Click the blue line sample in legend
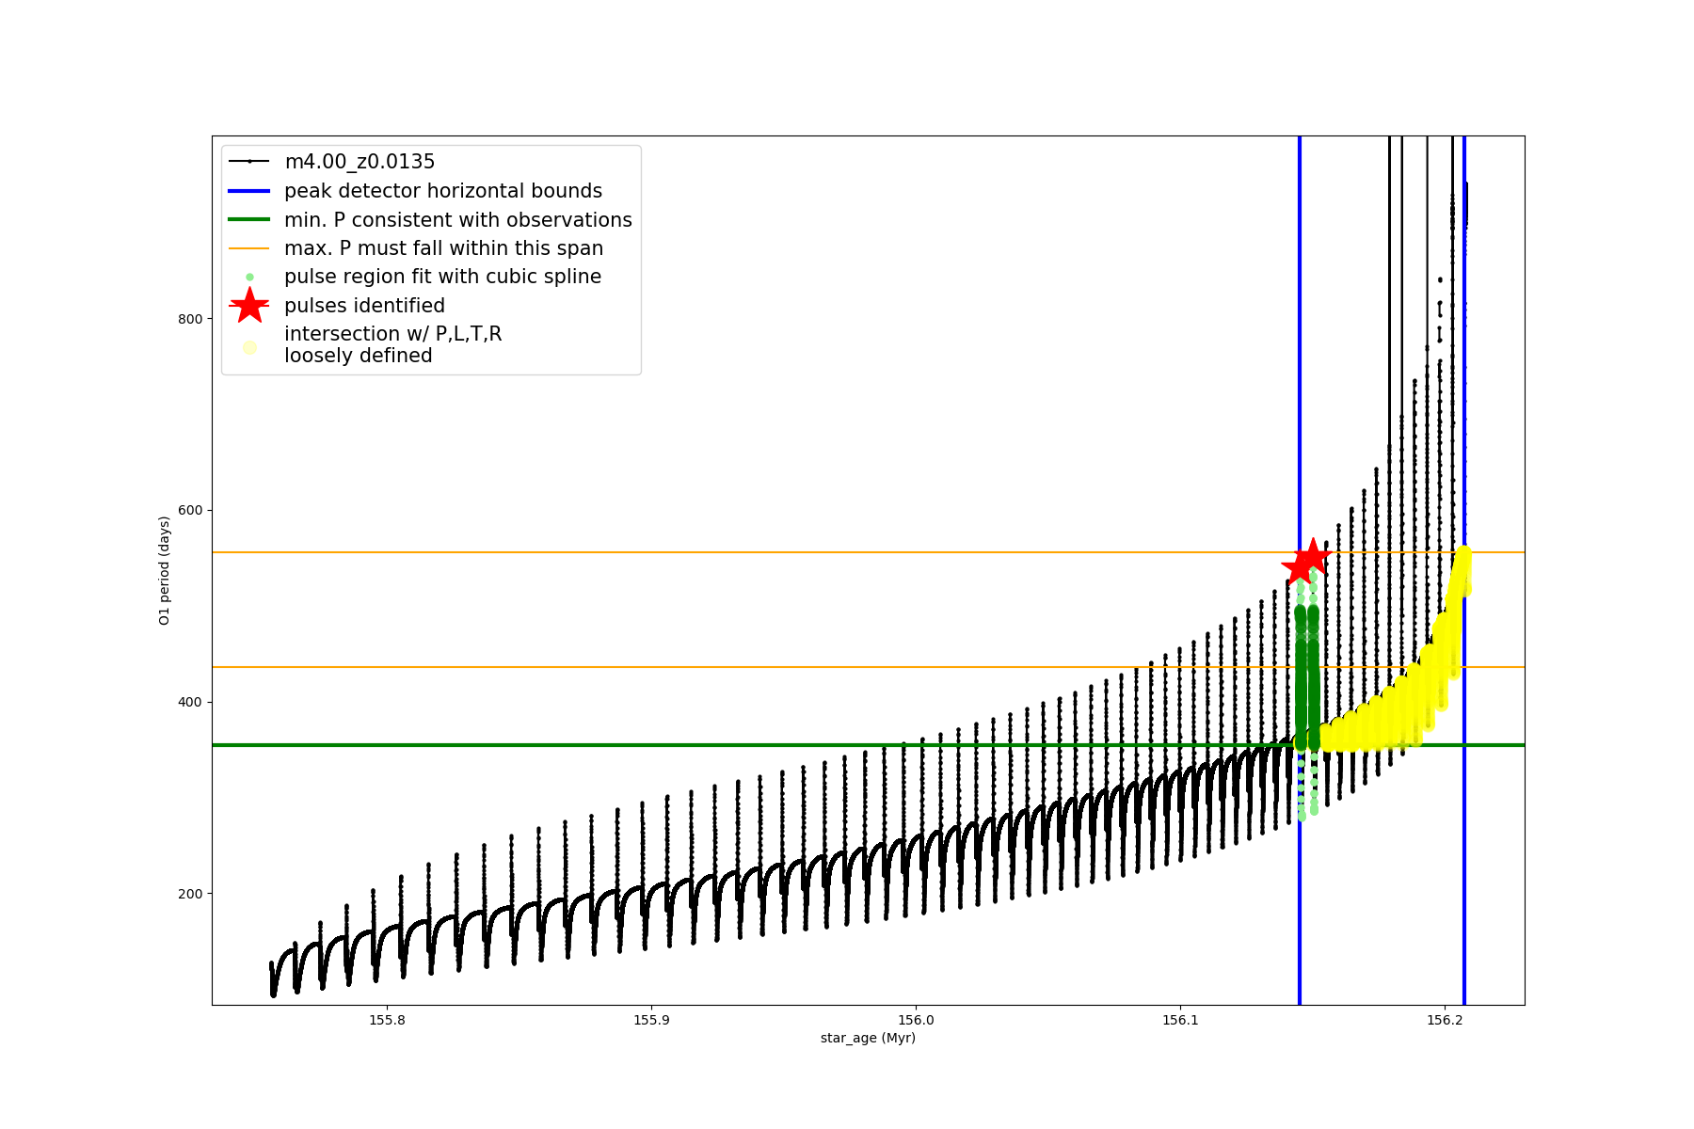The width and height of the screenshot is (1694, 1129). 249,191
